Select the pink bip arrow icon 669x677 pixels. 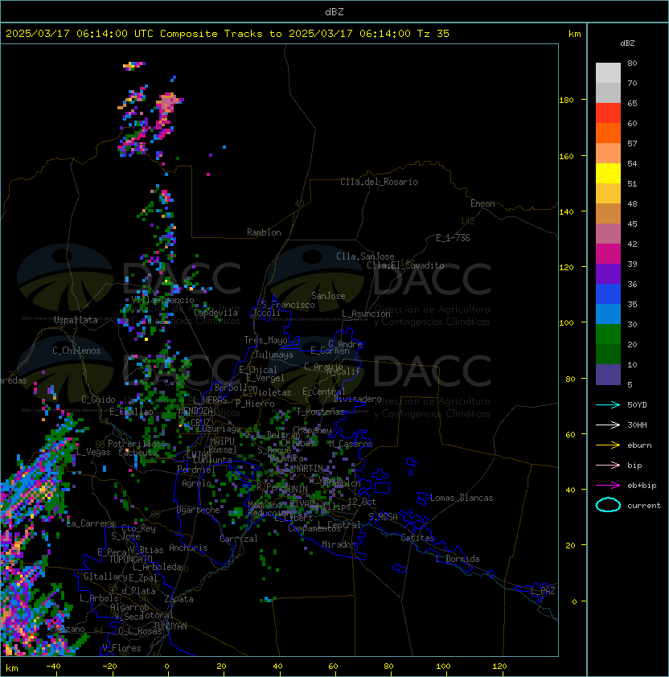click(x=608, y=465)
